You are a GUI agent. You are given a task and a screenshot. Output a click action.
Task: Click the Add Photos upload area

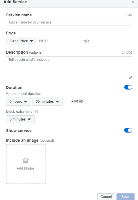coord(26,164)
